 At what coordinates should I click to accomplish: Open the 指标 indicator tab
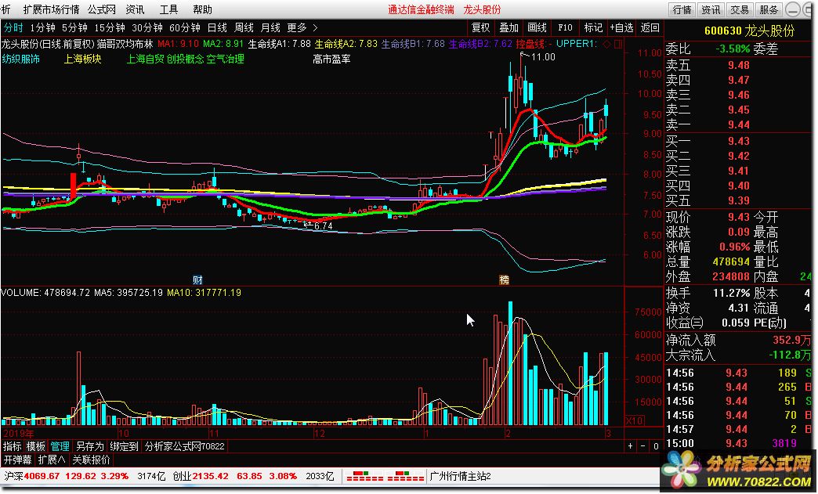[x=13, y=446]
